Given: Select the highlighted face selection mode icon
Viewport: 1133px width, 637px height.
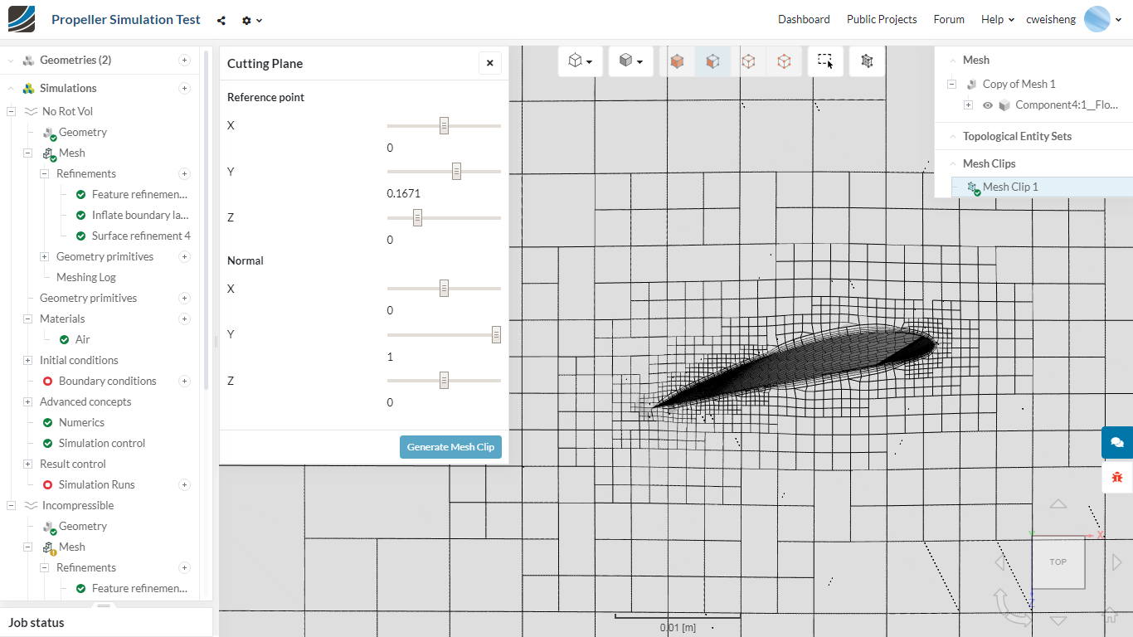Looking at the screenshot, I should point(712,61).
